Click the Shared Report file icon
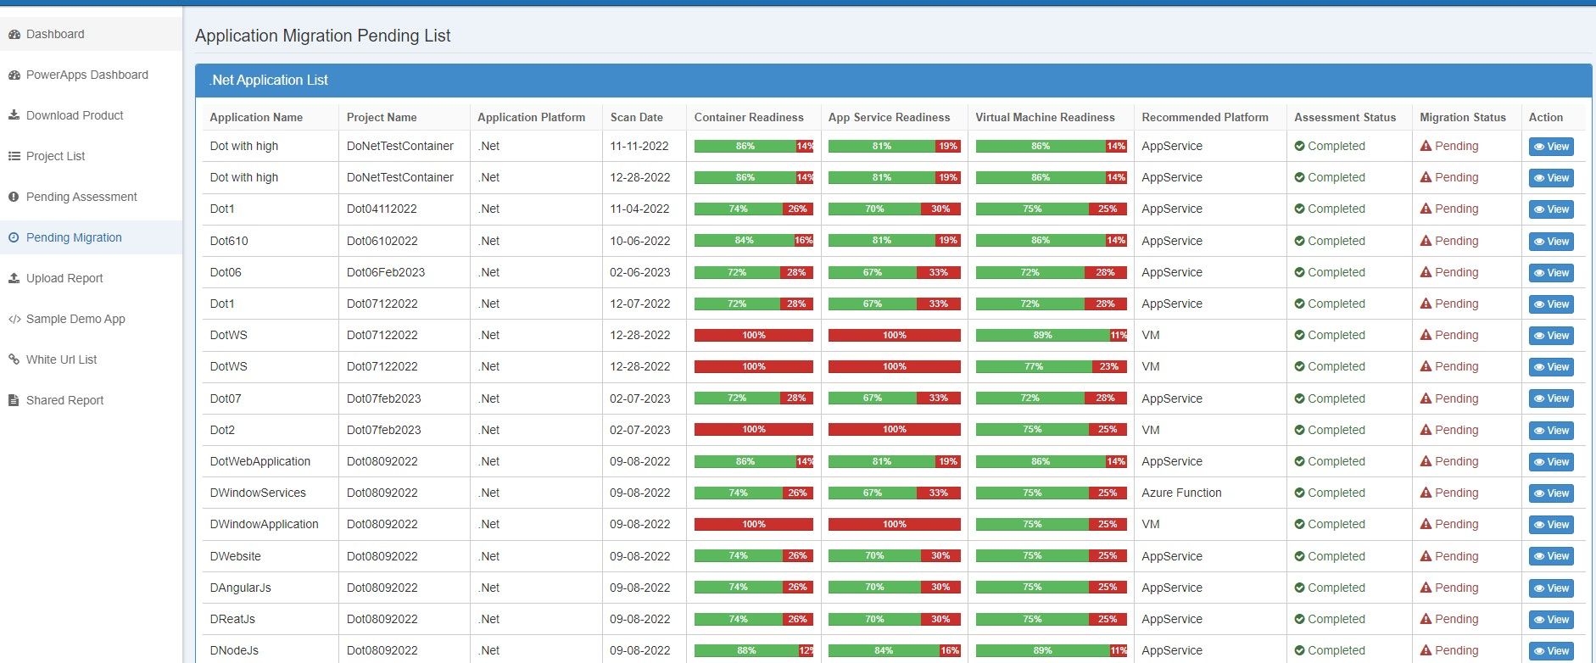Screen dimensions: 1596x663 click(x=14, y=400)
